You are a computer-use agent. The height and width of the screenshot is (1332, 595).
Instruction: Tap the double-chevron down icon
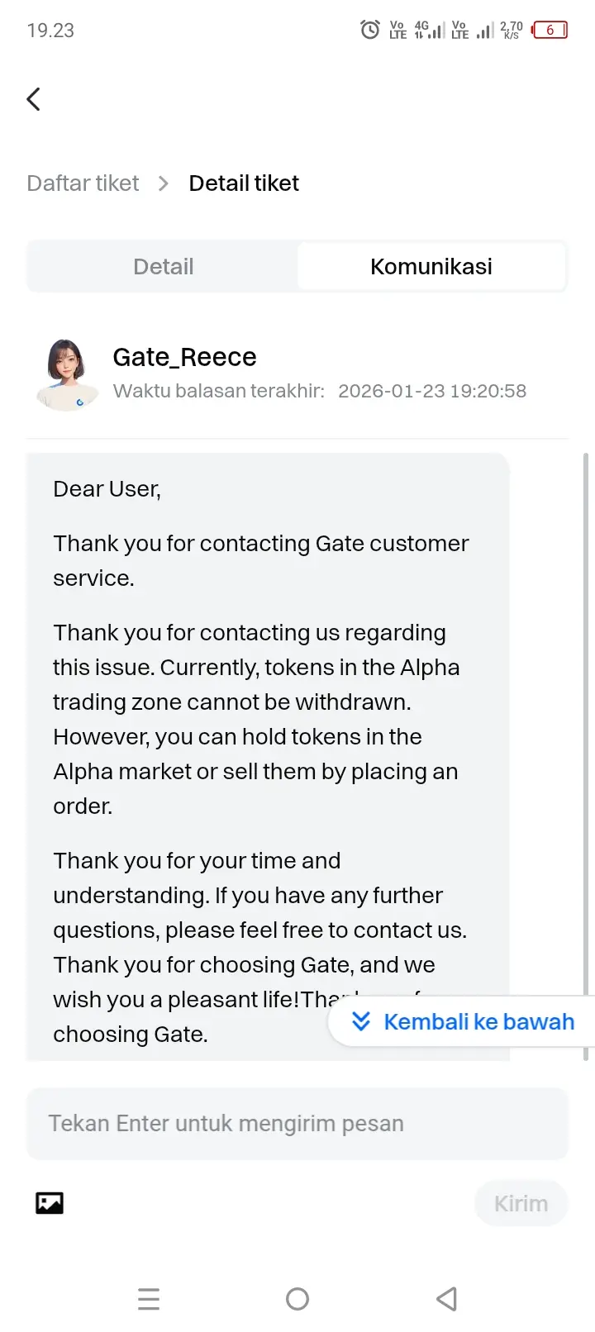[361, 1021]
